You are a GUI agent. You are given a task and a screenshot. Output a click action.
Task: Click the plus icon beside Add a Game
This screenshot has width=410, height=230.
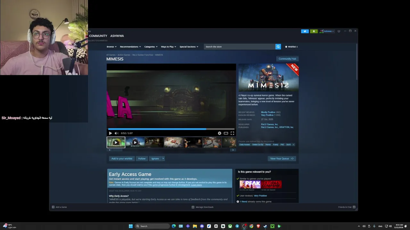coord(53,207)
